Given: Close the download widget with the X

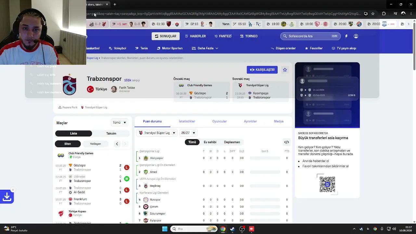Looking at the screenshot, I should [x=13, y=190].
